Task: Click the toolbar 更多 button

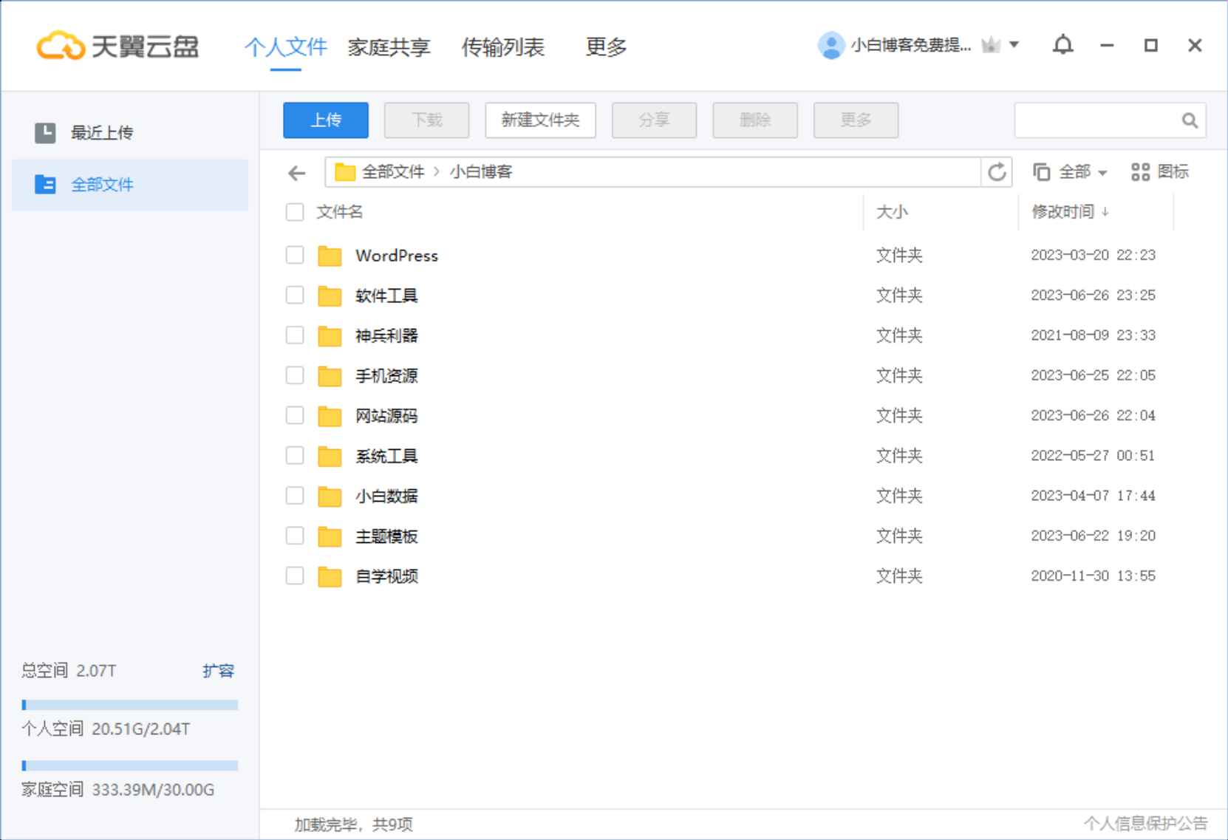Action: [x=856, y=120]
